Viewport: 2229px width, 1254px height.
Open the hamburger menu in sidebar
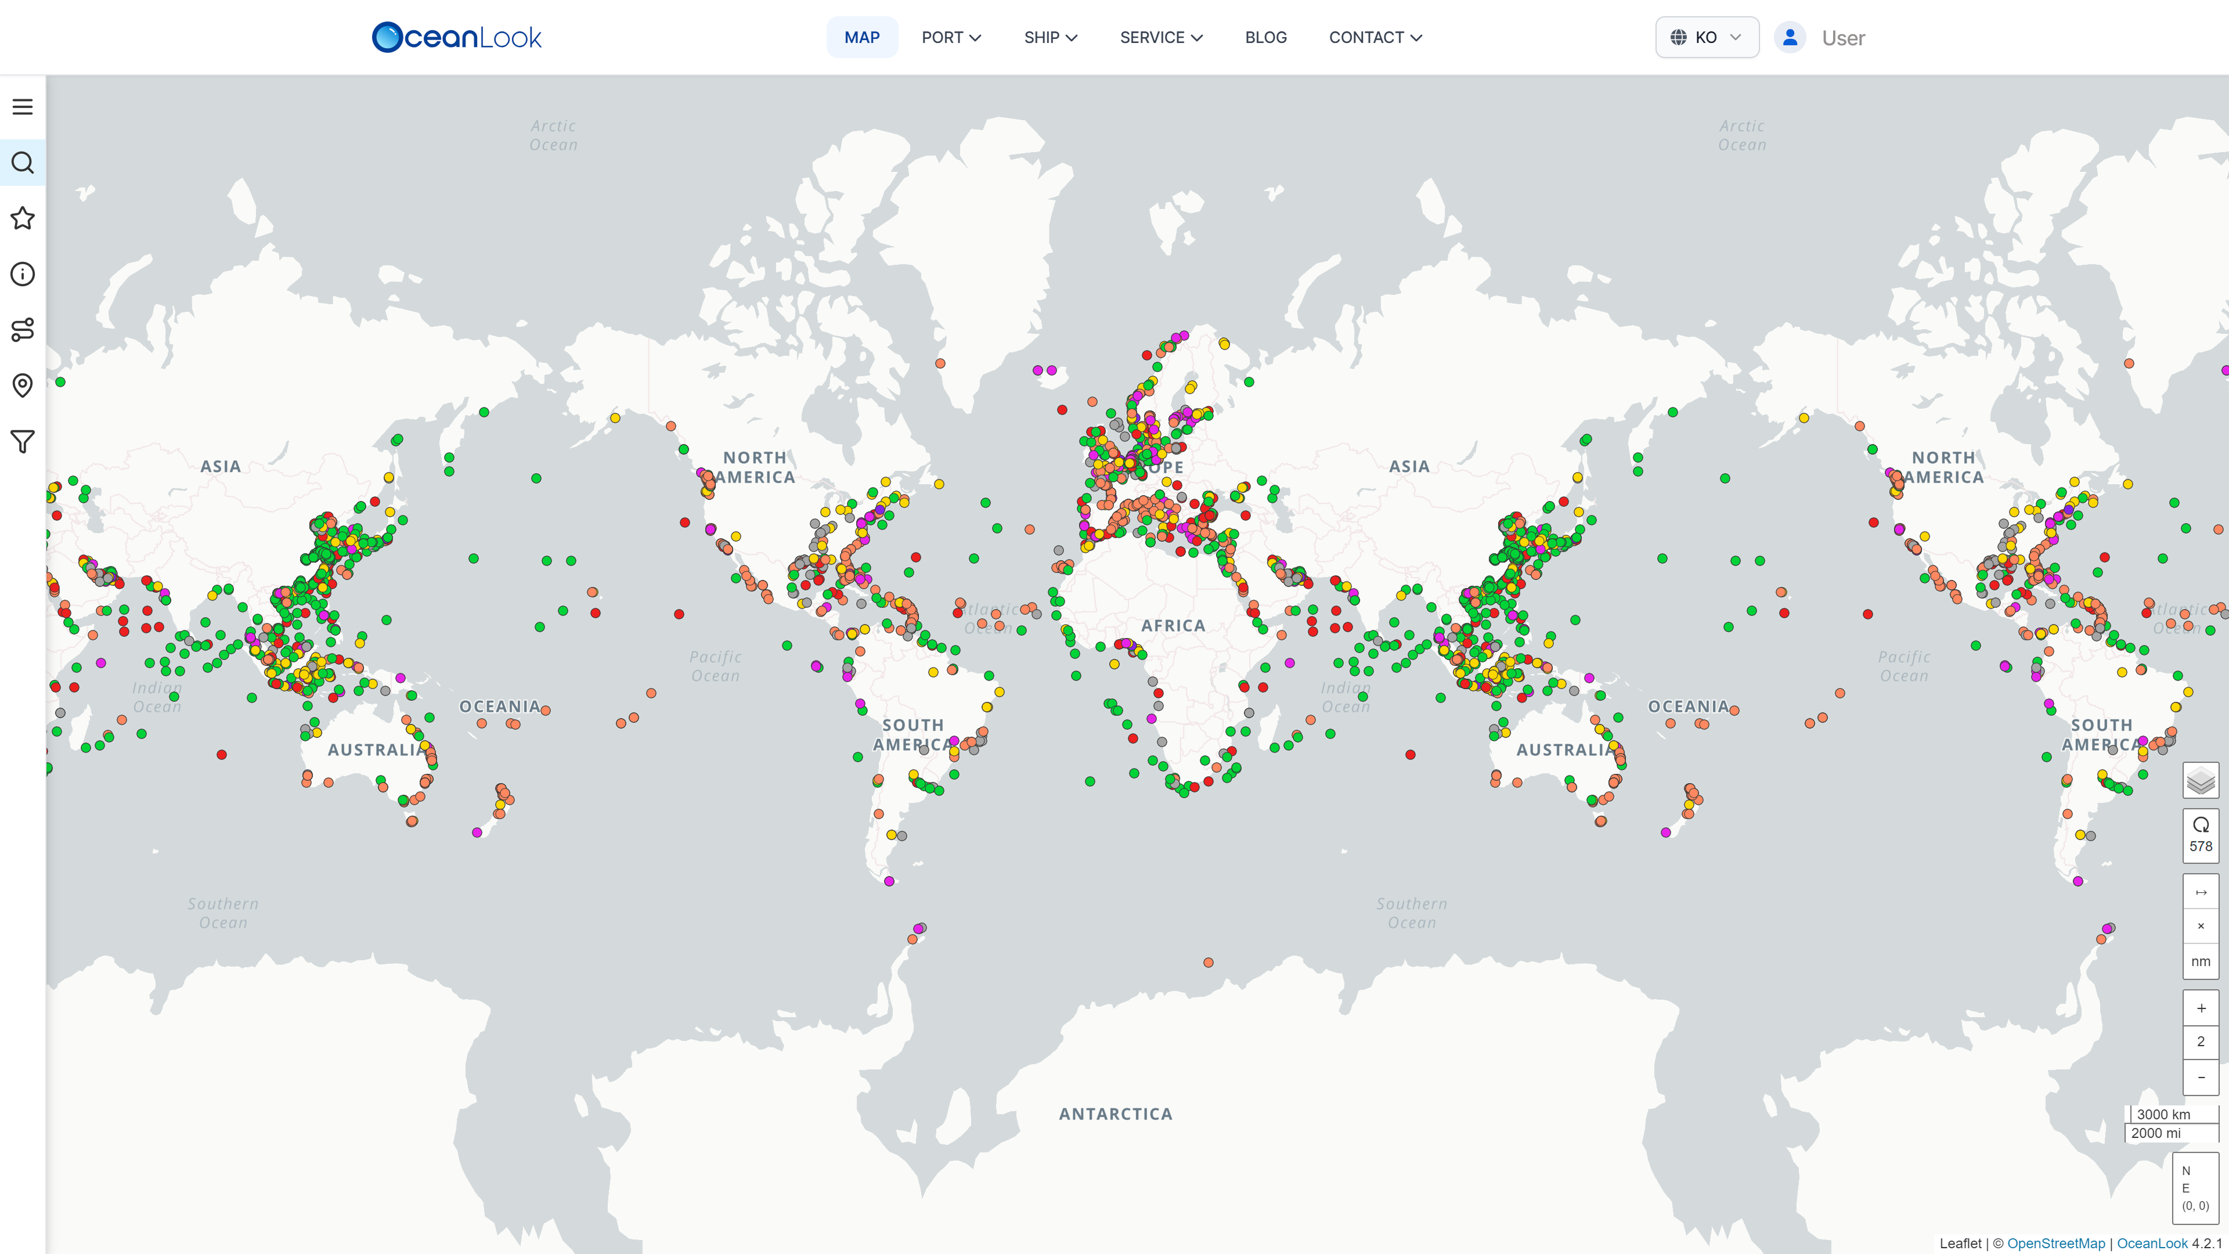tap(23, 106)
